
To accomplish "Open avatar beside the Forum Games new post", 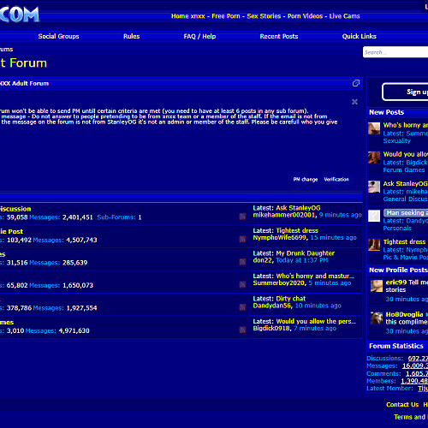I will click(x=374, y=158).
